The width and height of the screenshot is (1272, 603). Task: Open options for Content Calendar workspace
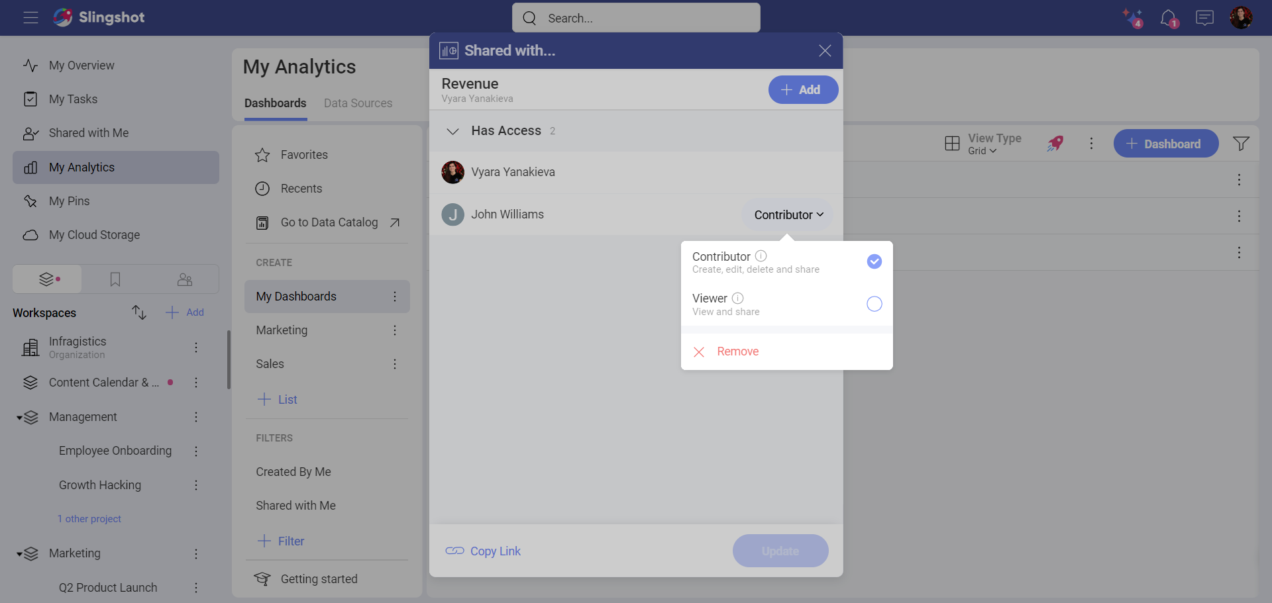tap(196, 383)
